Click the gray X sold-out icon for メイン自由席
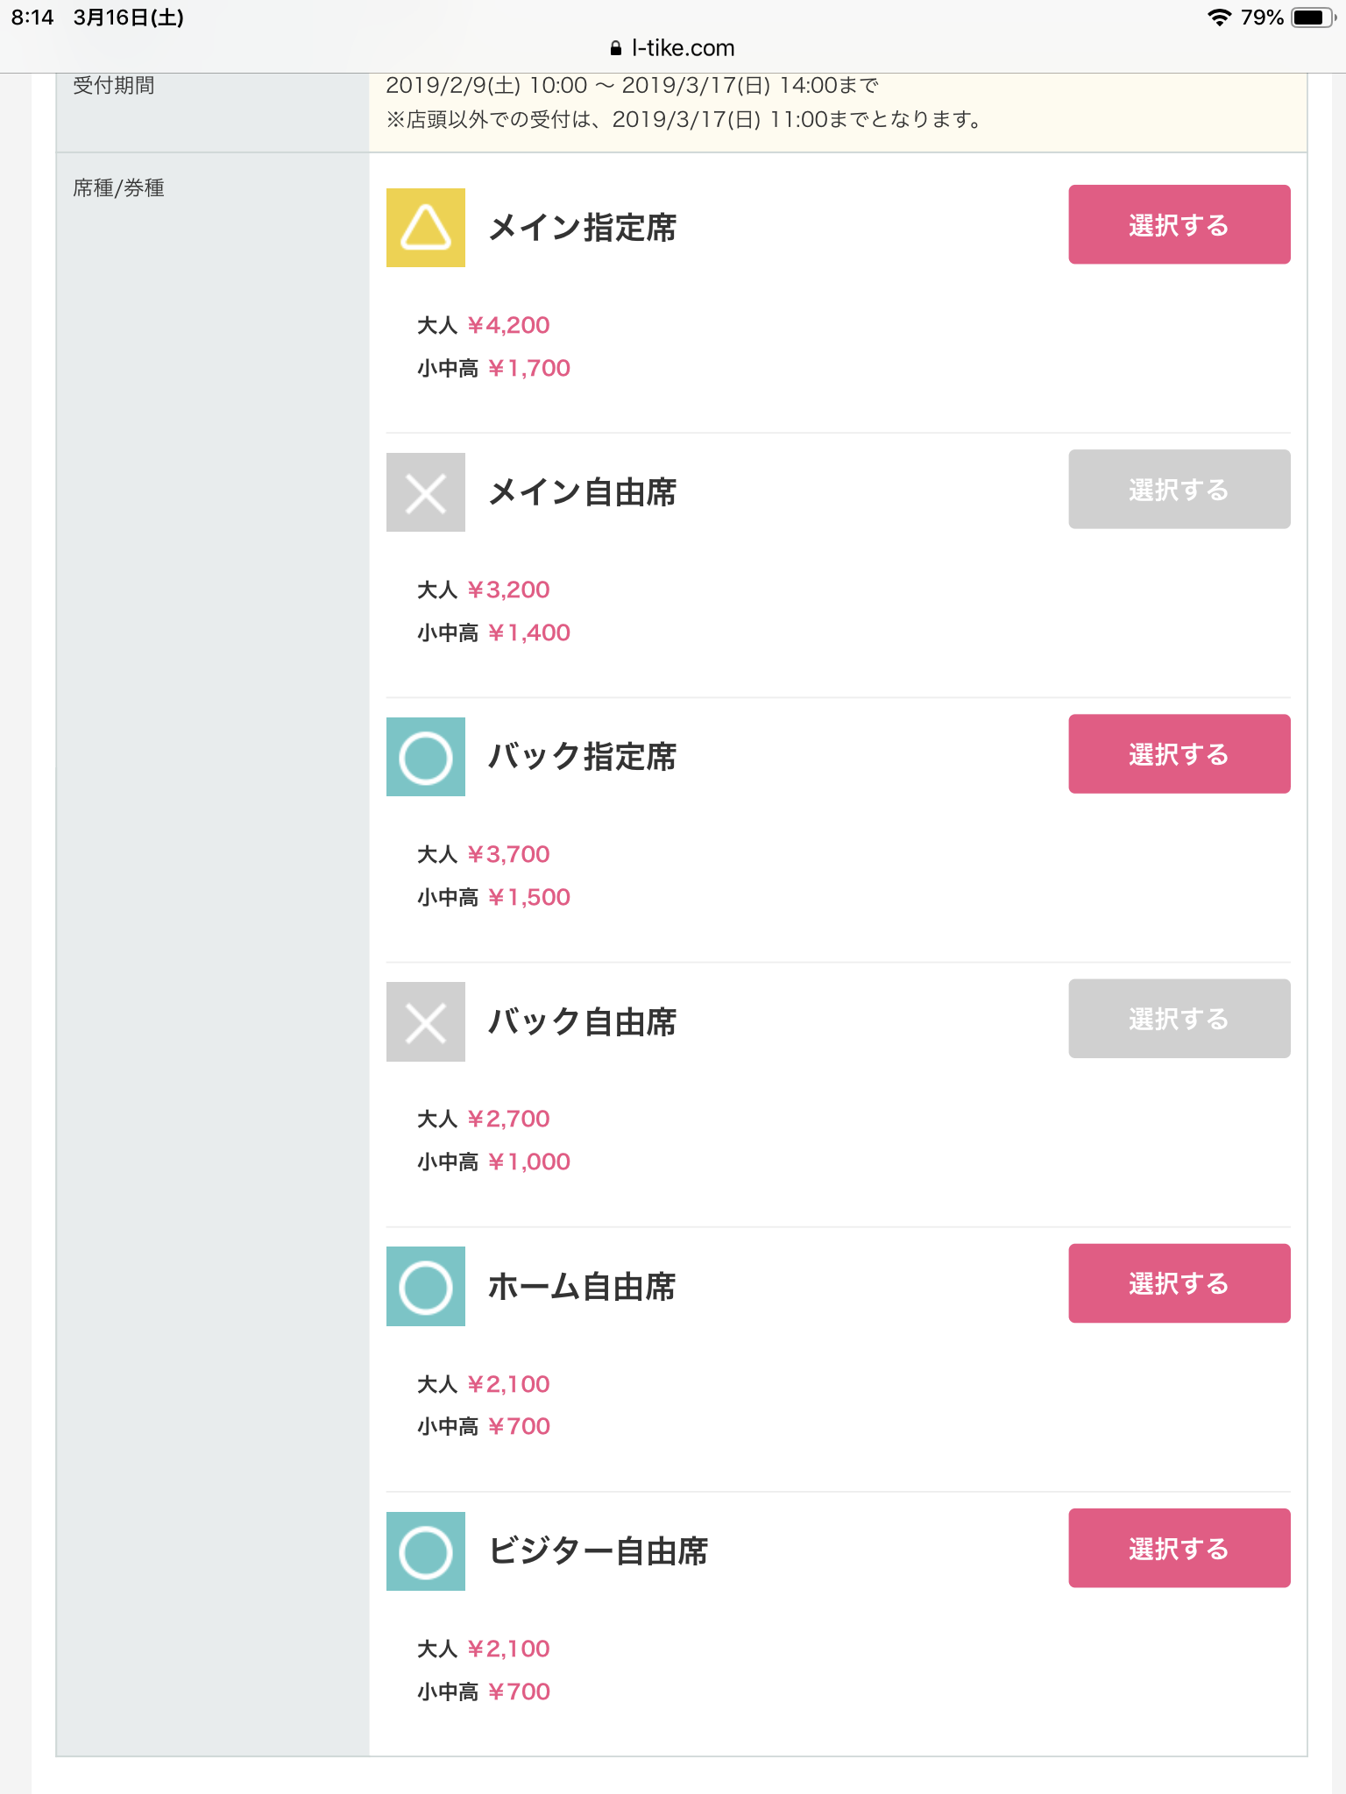The image size is (1346, 1794). pyautogui.click(x=426, y=492)
